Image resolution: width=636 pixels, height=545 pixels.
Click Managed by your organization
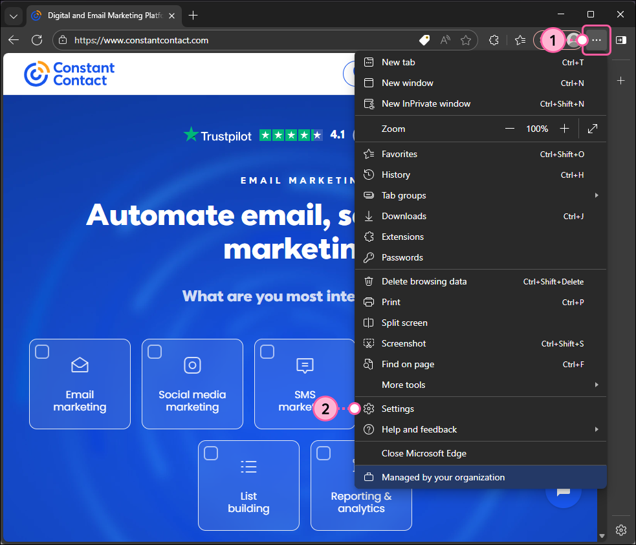pyautogui.click(x=481, y=477)
